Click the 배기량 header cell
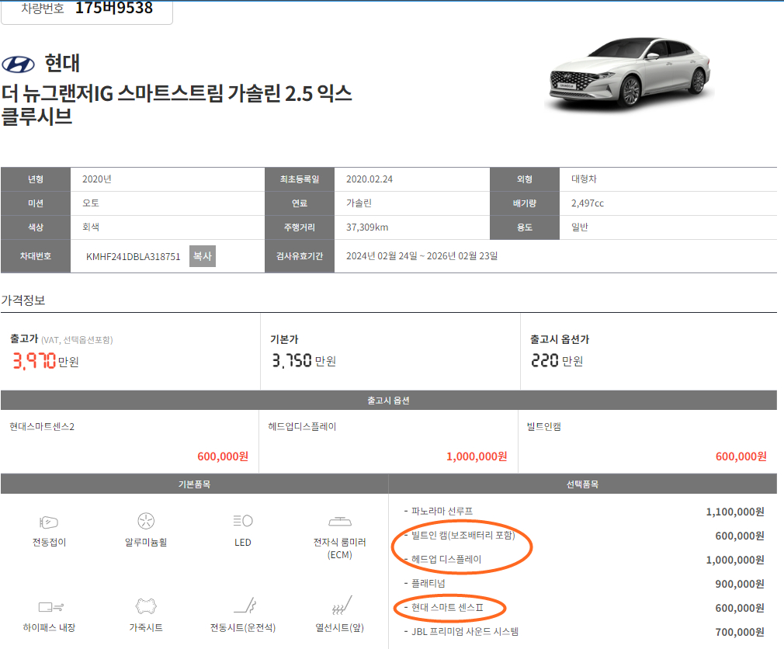Viewport: 784px width, 649px height. 525,203
